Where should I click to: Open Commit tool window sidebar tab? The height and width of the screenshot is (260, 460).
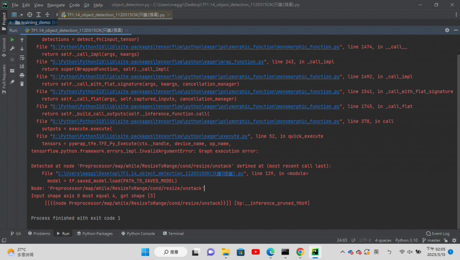tap(4, 47)
